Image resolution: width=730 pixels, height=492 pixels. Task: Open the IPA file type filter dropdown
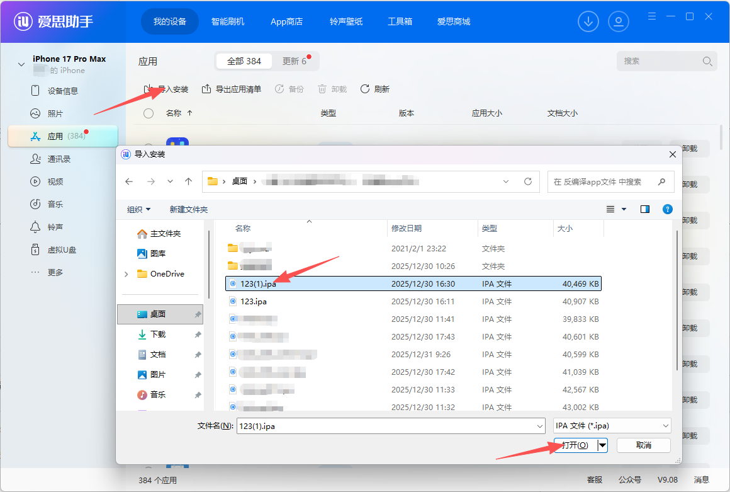[612, 426]
